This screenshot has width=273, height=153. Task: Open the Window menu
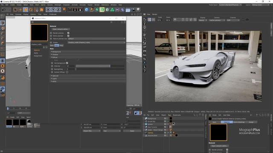click(113, 5)
